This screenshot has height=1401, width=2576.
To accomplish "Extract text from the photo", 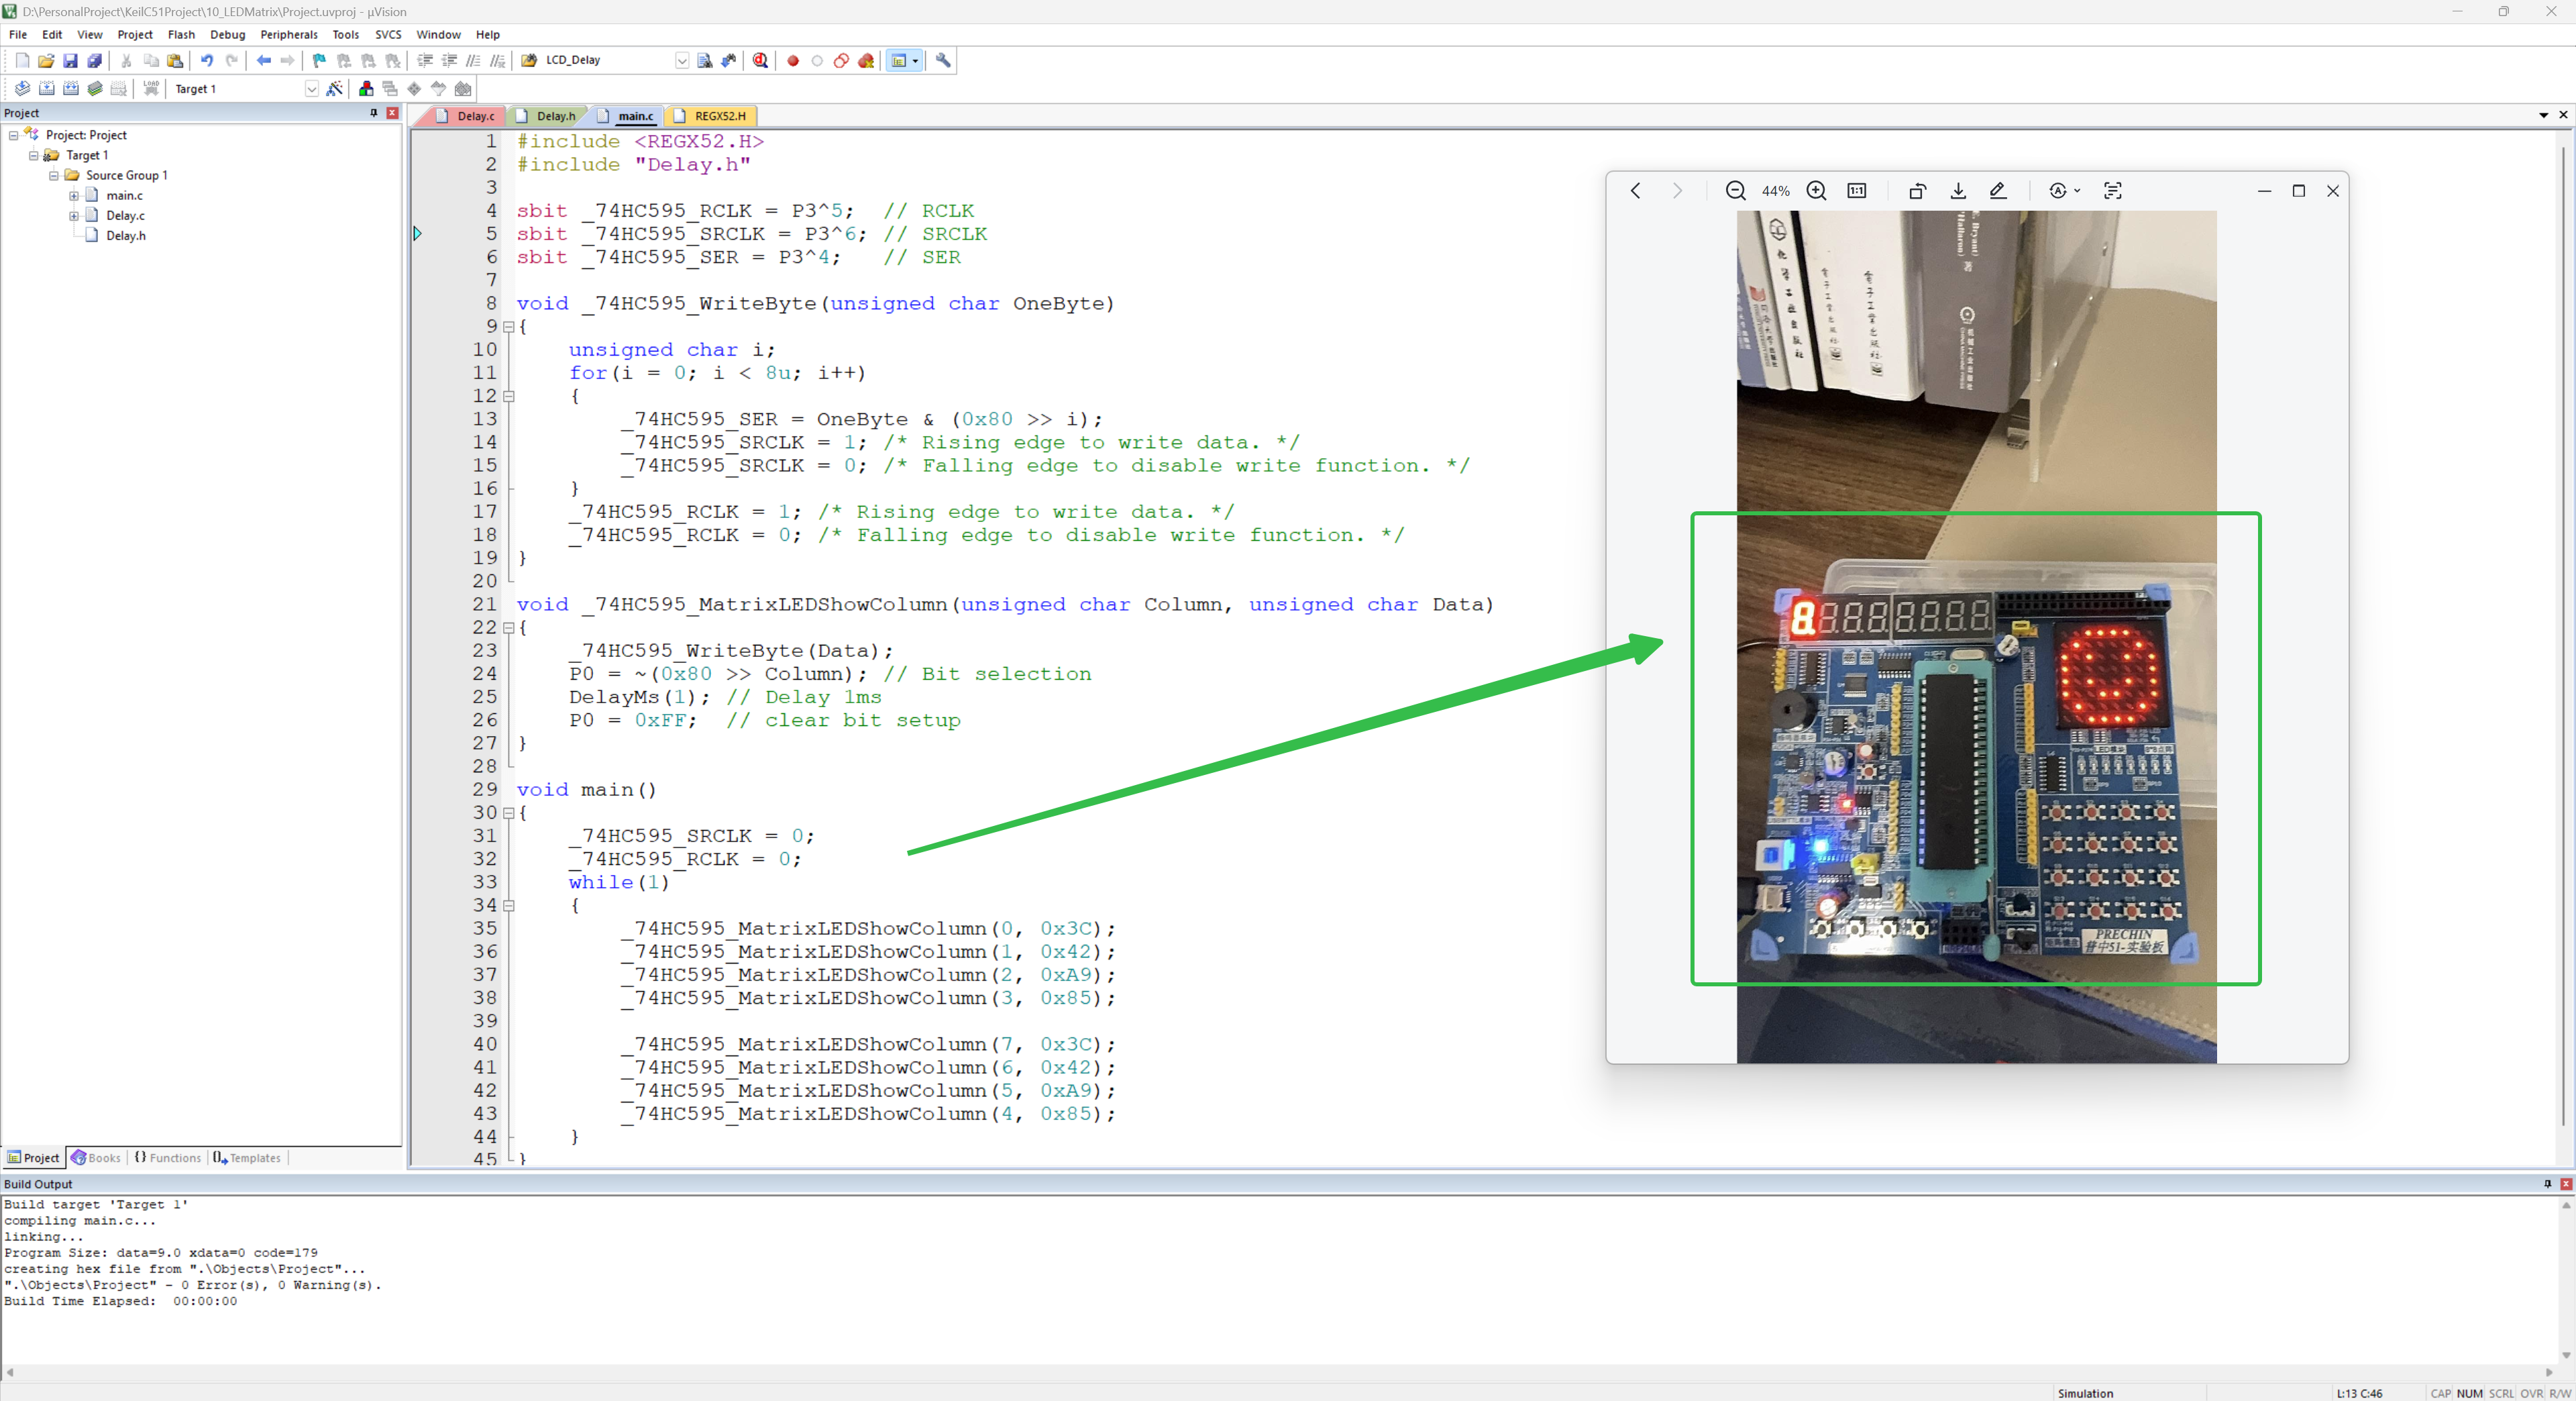I will pos(2112,191).
